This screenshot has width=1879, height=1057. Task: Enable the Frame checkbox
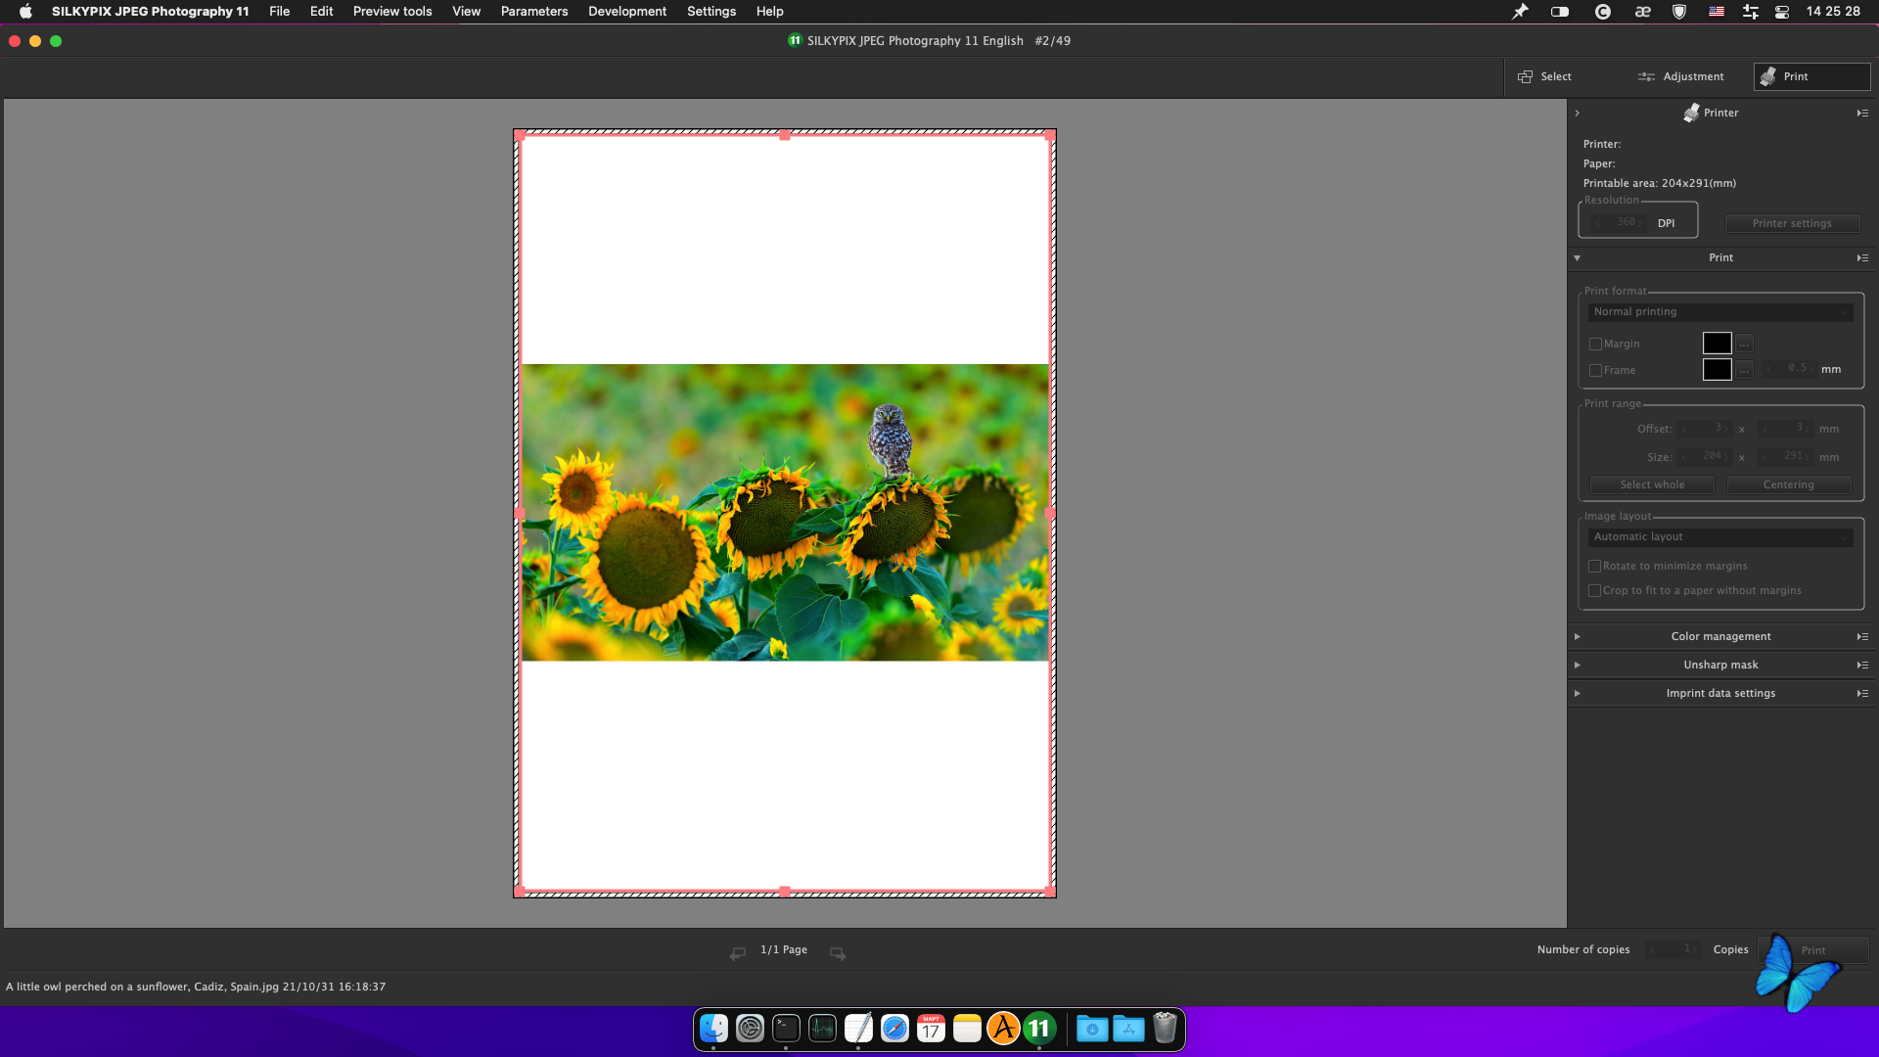(x=1596, y=371)
